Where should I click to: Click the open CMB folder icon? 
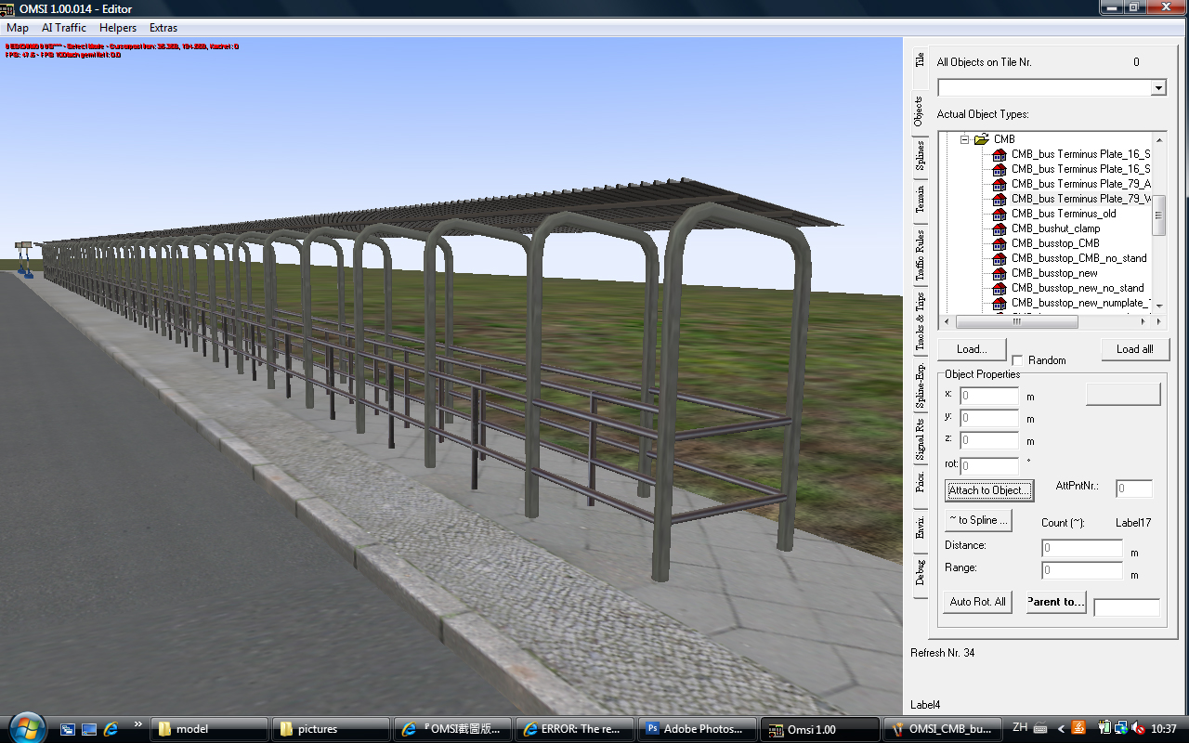(x=982, y=139)
